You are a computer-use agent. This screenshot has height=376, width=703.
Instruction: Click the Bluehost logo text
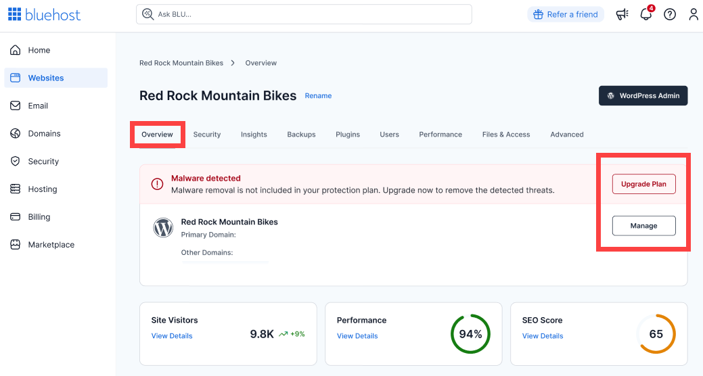pos(53,15)
